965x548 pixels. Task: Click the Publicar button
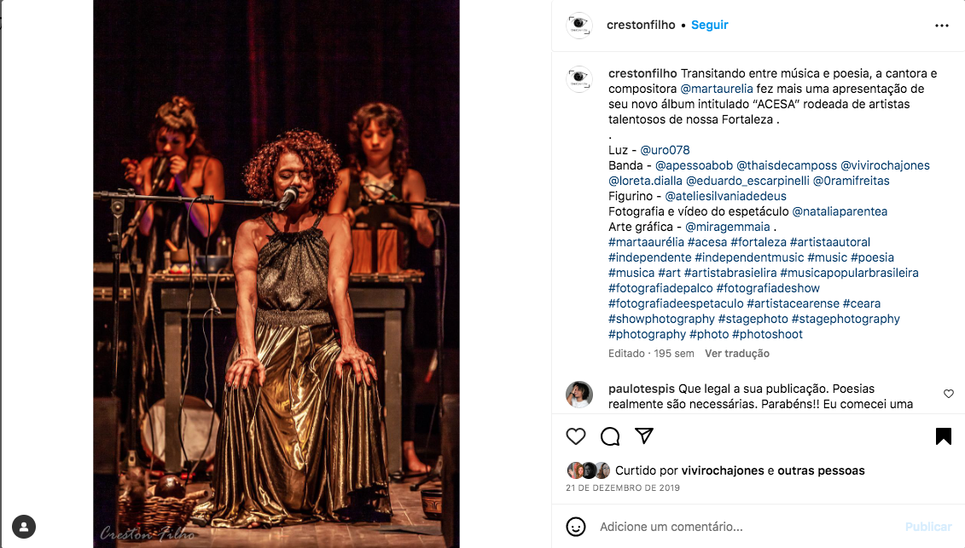(928, 527)
